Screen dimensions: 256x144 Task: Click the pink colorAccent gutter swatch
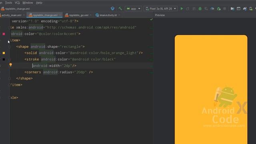click(x=4, y=34)
